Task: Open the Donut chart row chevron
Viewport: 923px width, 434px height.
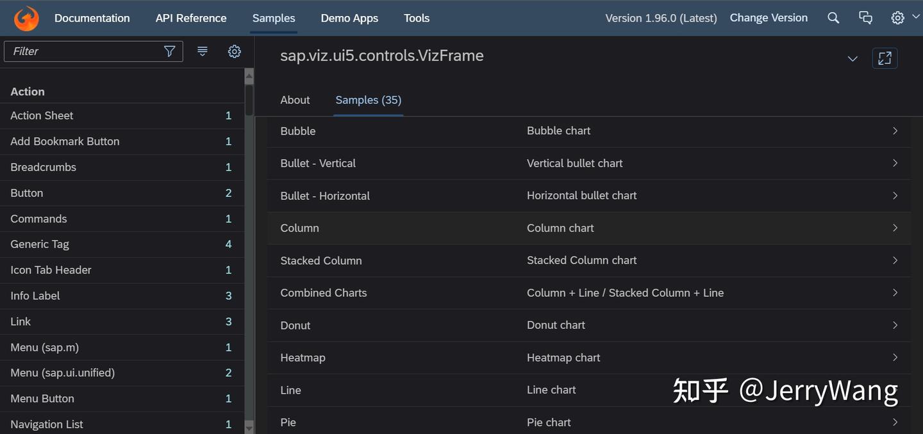Action: [895, 325]
